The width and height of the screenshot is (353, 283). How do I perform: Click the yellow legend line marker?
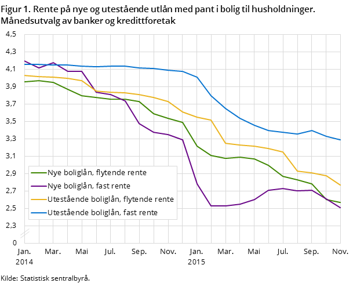click(38, 199)
